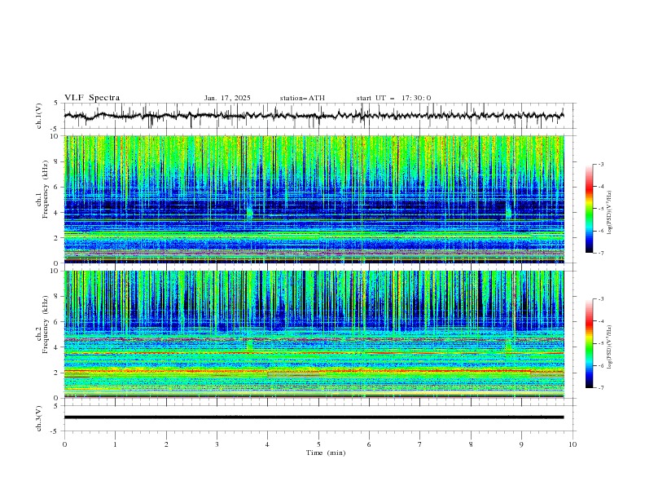Click the time axis tick label "10"
645x499 pixels.
[573, 444]
